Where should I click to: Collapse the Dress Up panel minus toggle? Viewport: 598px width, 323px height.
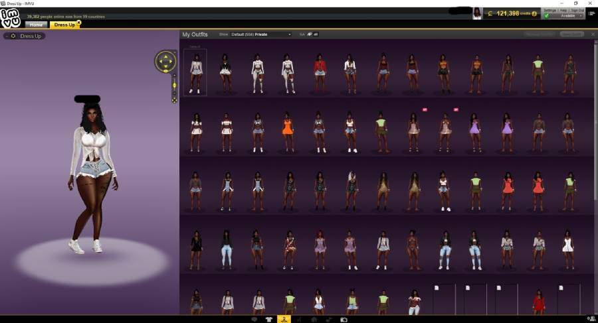click(7, 36)
